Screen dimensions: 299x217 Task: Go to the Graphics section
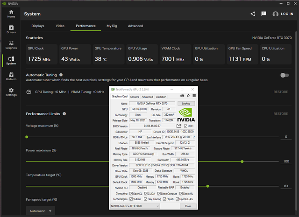click(x=11, y=45)
